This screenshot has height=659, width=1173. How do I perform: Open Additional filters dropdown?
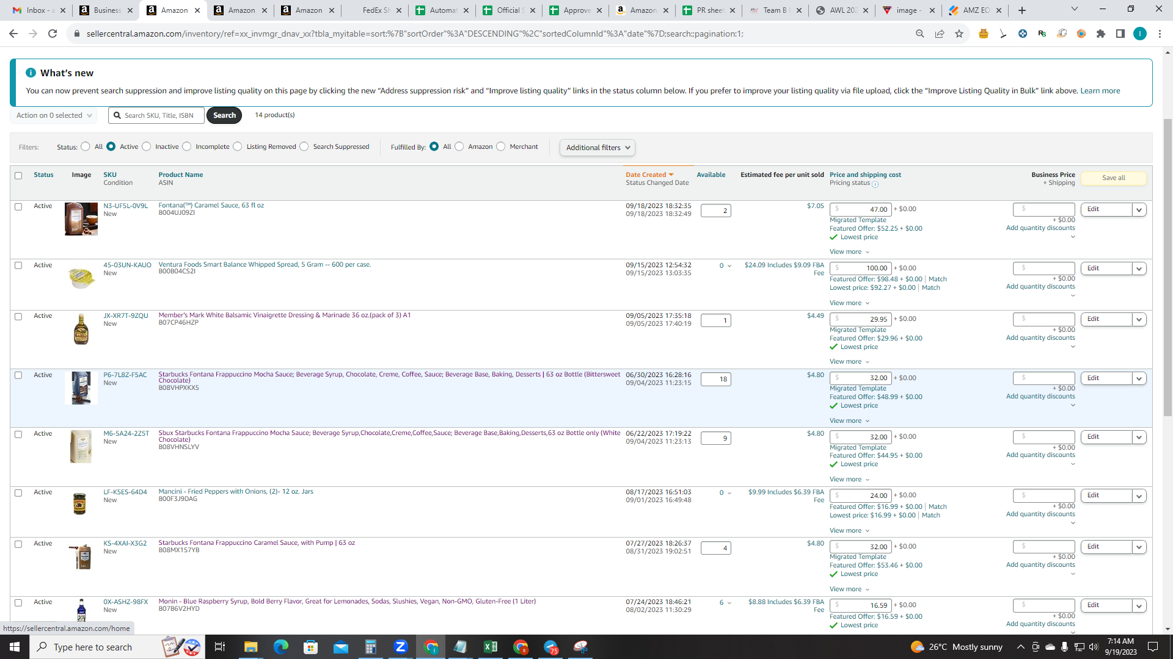pyautogui.click(x=597, y=148)
